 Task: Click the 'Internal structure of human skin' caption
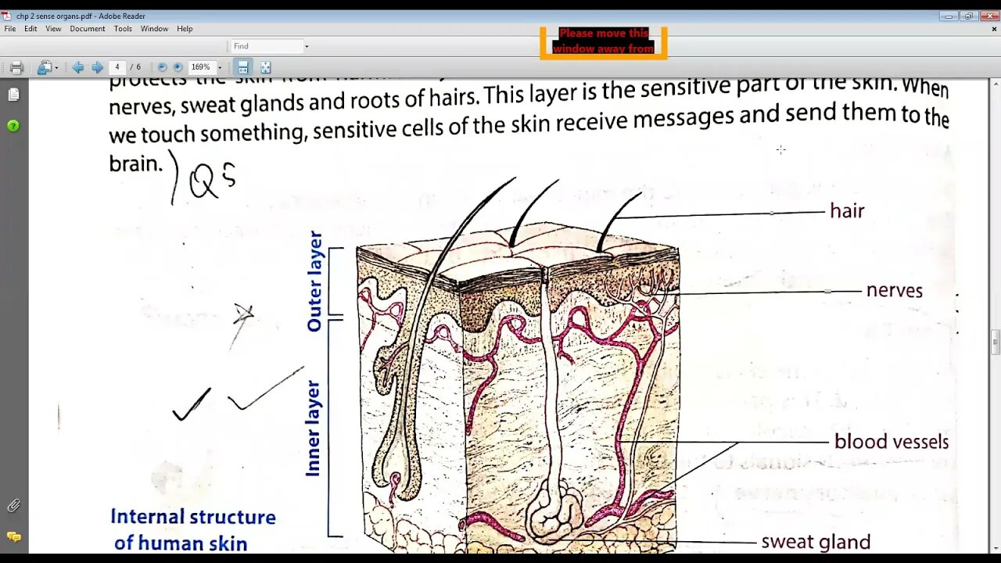[192, 530]
